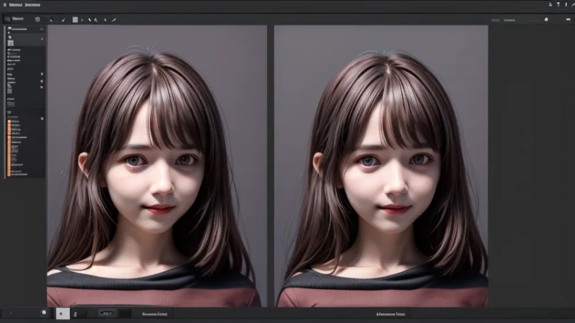The height and width of the screenshot is (323, 575).
Task: Click the pill-shaped button in the bottom bar
Action: 106,313
